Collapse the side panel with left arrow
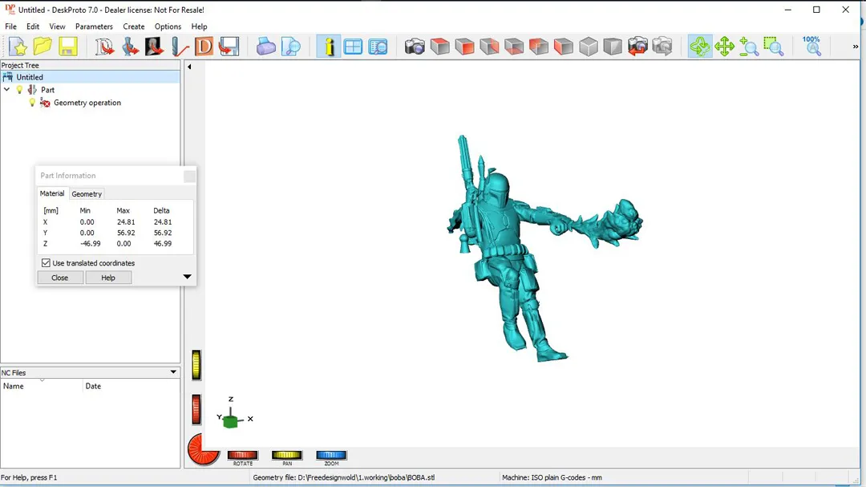This screenshot has height=487, width=866. coord(189,67)
